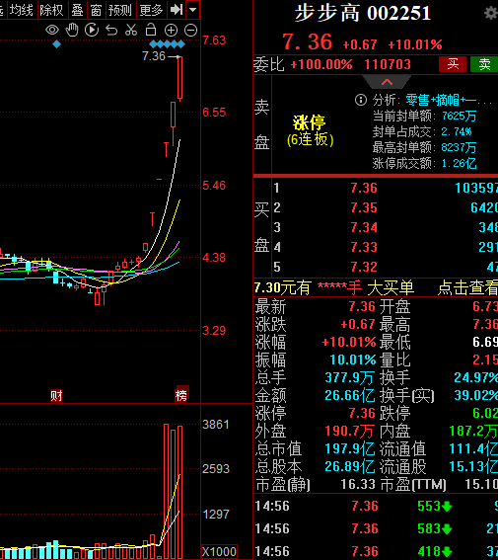The image size is (498, 560).
Task: Click the red 买 buy button
Action: (x=453, y=64)
